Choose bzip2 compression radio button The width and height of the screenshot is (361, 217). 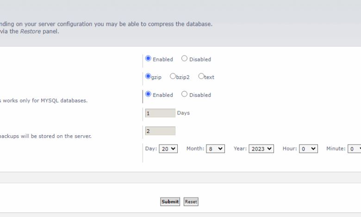(x=173, y=76)
